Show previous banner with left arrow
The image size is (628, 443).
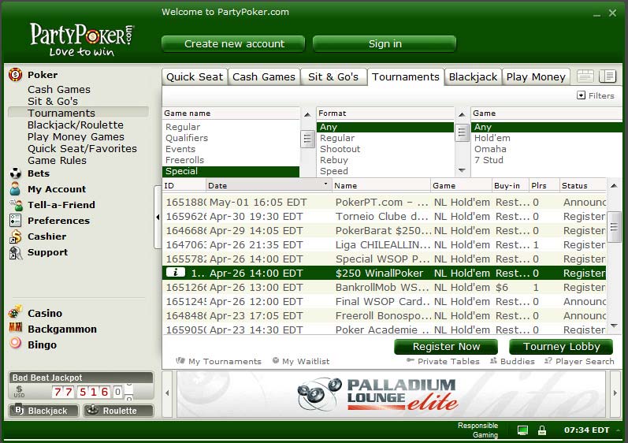pyautogui.click(x=167, y=393)
